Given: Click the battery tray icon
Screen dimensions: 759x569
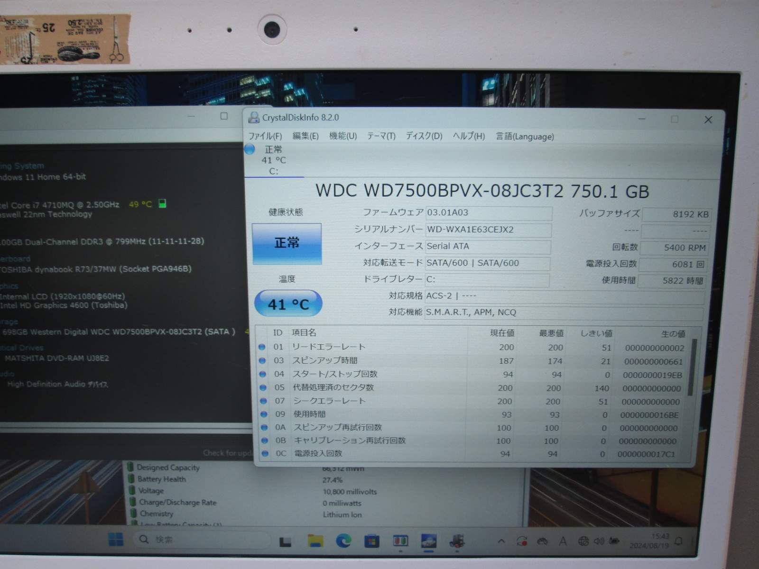Looking at the screenshot, I should (x=614, y=541).
